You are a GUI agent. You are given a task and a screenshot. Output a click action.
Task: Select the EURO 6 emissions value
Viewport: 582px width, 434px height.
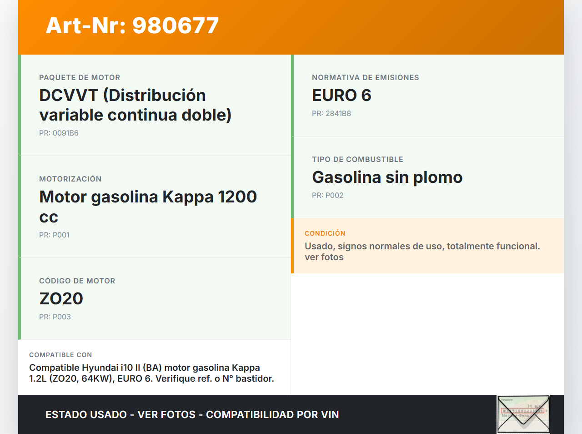point(341,96)
